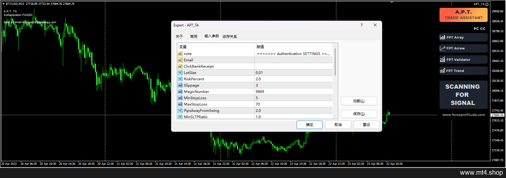Select the 输入参数 tab
This screenshot has height=178, width=506.
[212, 36]
